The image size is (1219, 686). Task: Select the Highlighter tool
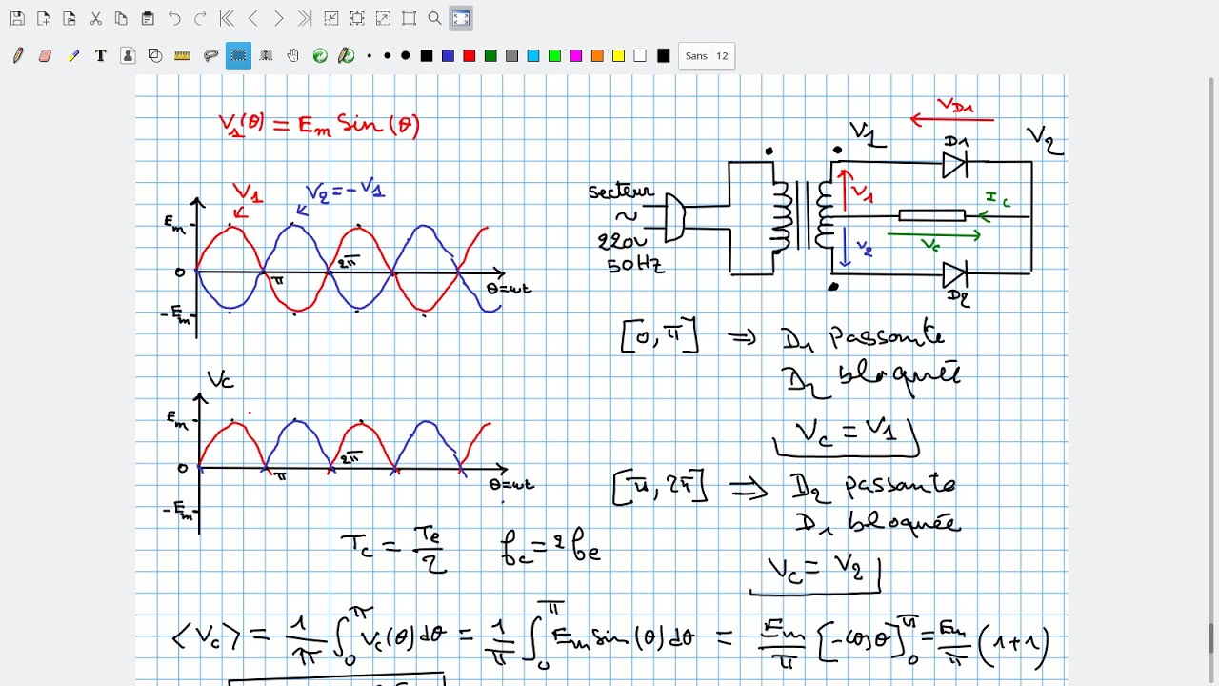[x=73, y=56]
